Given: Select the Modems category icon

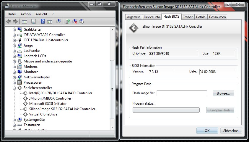Looking at the screenshot, I should [x=20, y=67].
